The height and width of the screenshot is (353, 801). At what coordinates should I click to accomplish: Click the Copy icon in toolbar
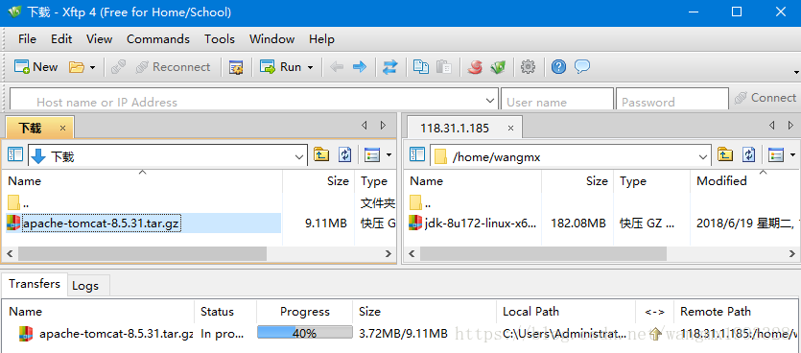click(x=421, y=67)
